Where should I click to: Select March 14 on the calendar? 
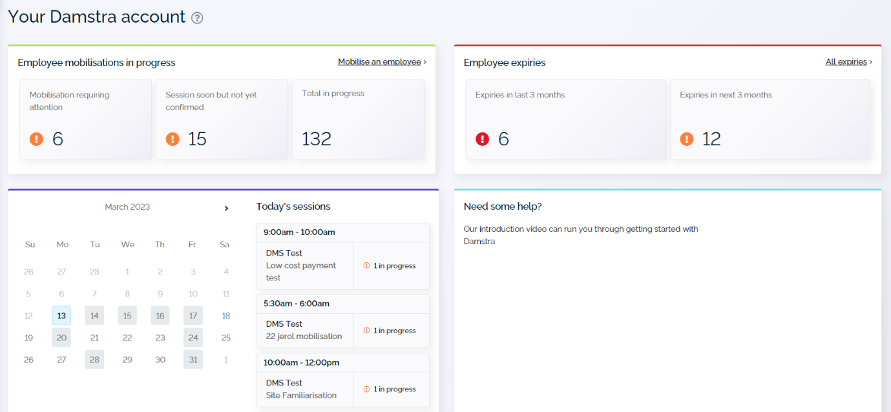[x=94, y=316]
